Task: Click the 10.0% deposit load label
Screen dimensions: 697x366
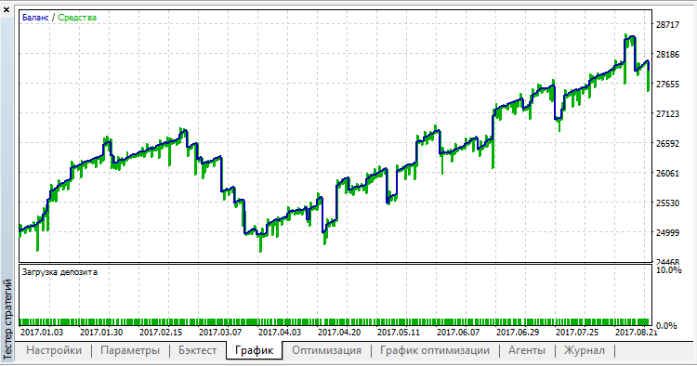Action: point(668,270)
